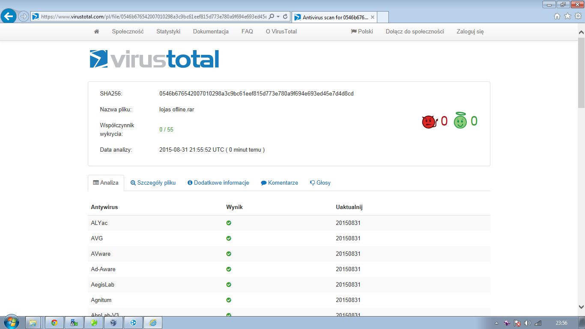585x329 pixels.
Task: Close the Antivirus scan browser tab
Action: tap(373, 17)
